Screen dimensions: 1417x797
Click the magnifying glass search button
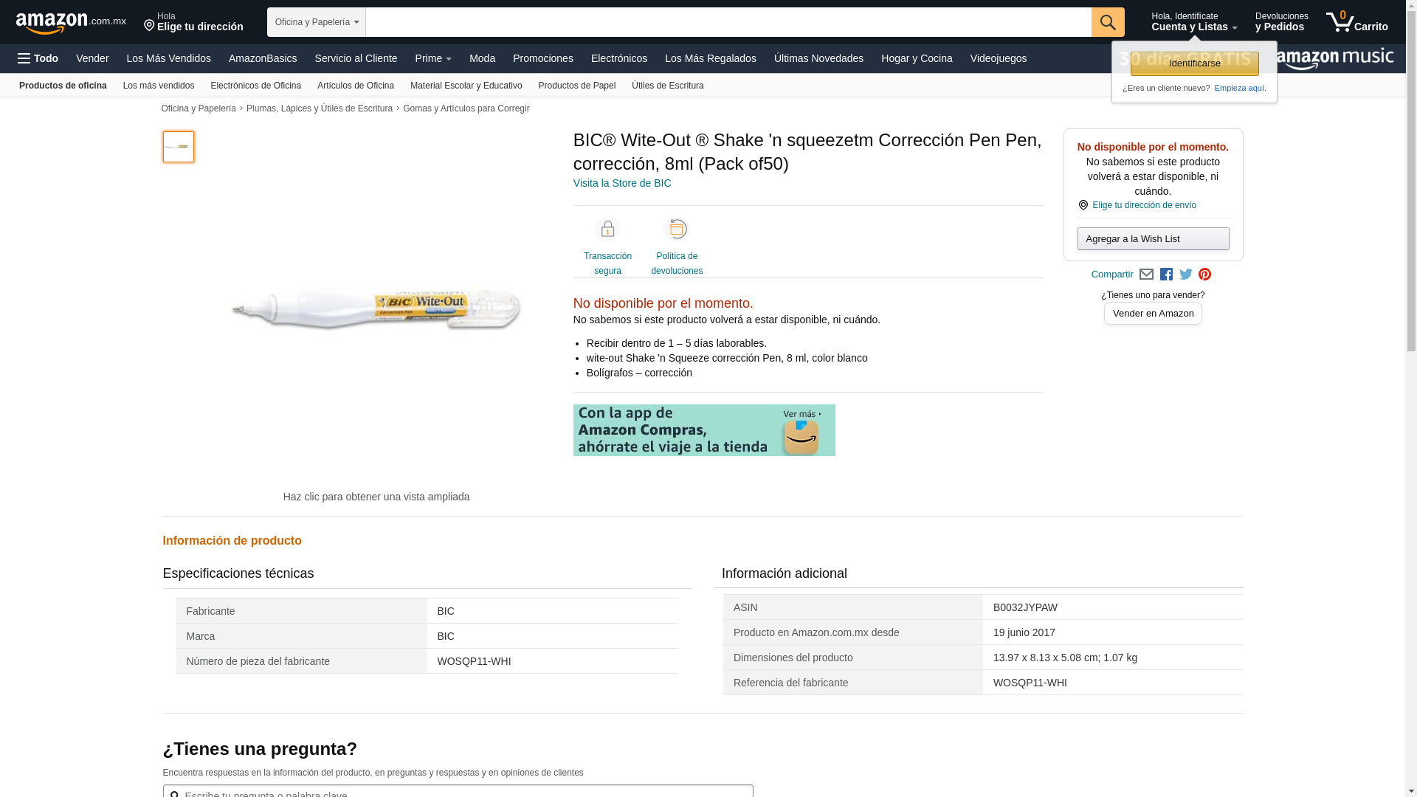(x=1107, y=22)
